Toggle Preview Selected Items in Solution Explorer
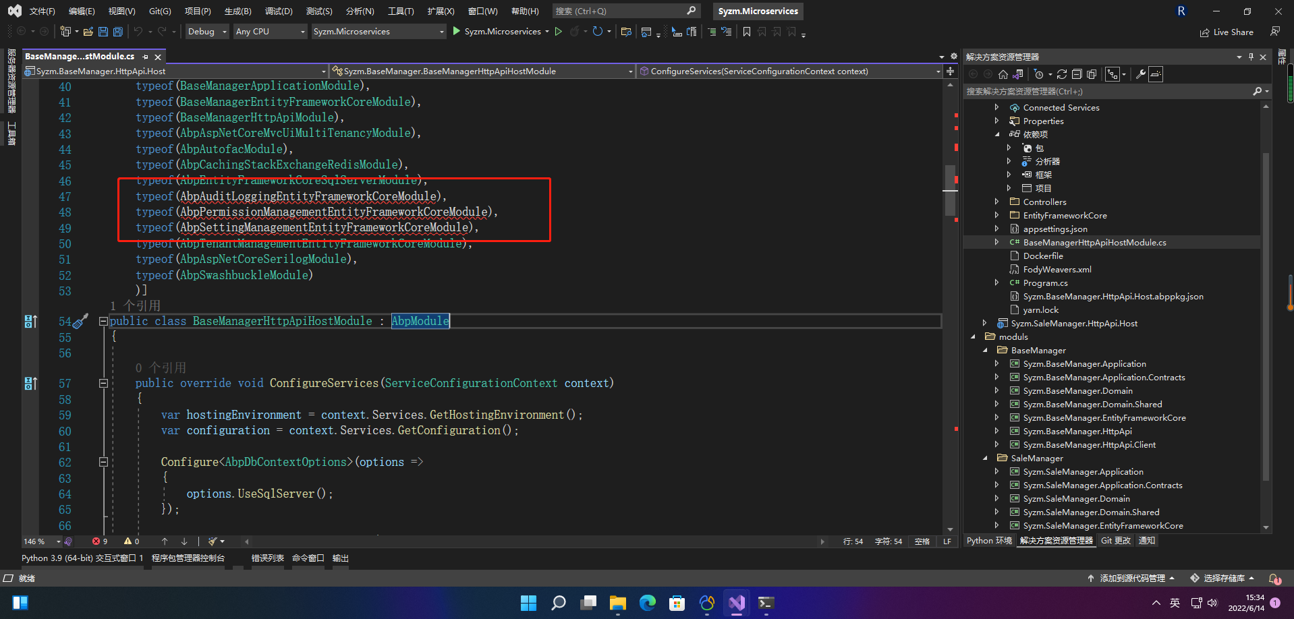Viewport: 1294px width, 619px height. coord(1156,75)
